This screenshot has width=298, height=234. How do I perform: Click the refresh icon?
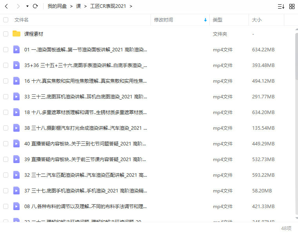[35, 6]
